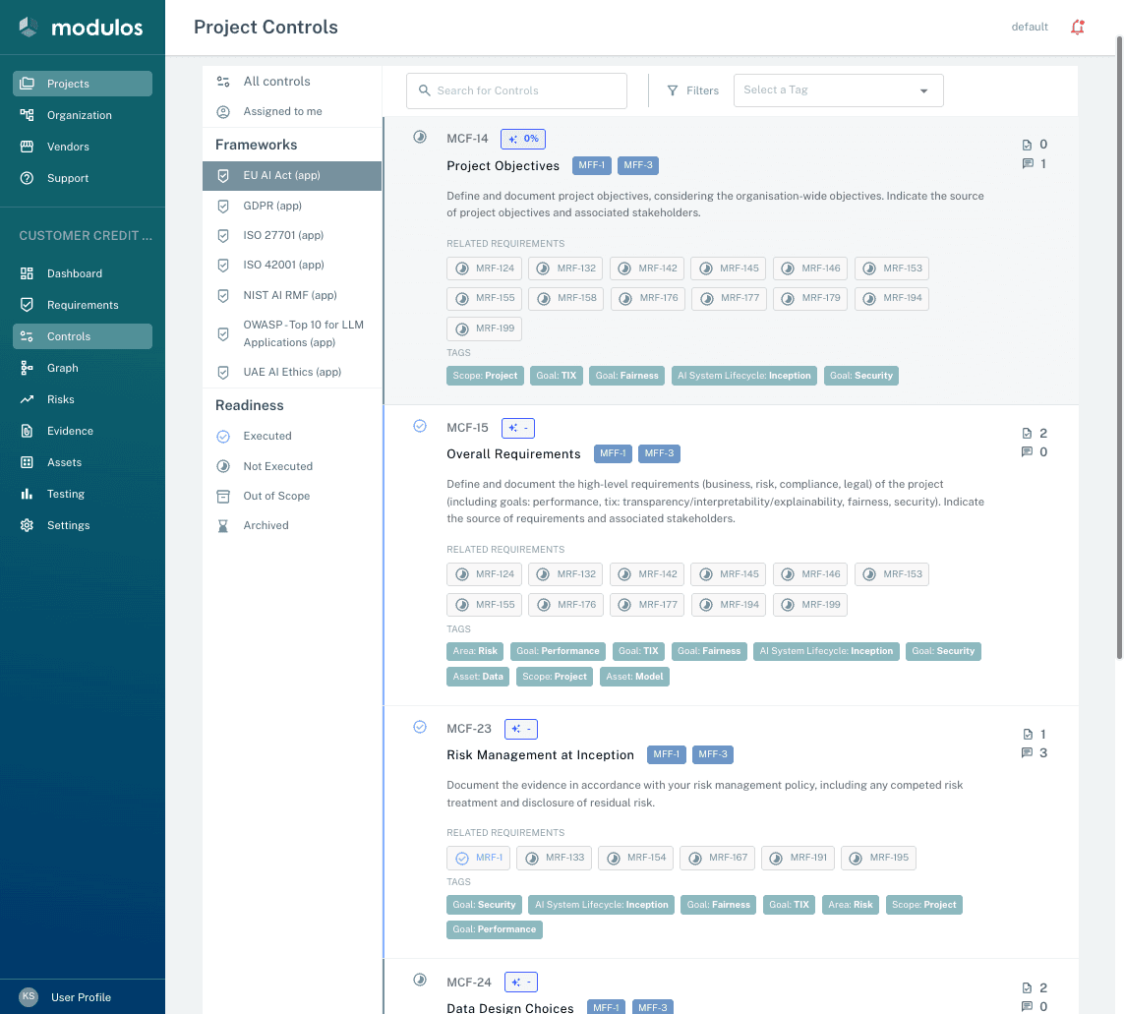The height and width of the screenshot is (1014, 1124).
Task: Select the Graph view from the sidebar
Action: 61,368
